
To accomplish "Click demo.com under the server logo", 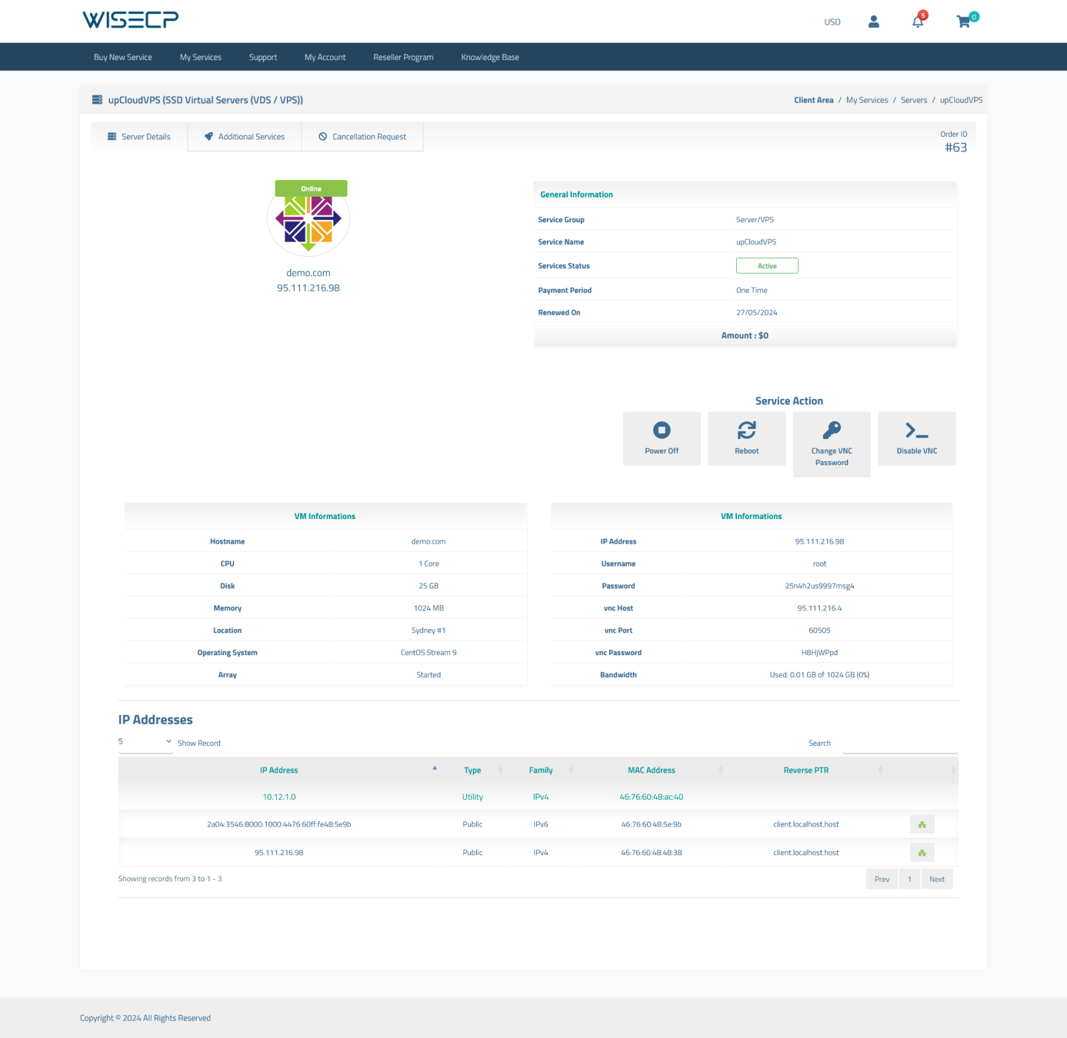I will pos(308,273).
